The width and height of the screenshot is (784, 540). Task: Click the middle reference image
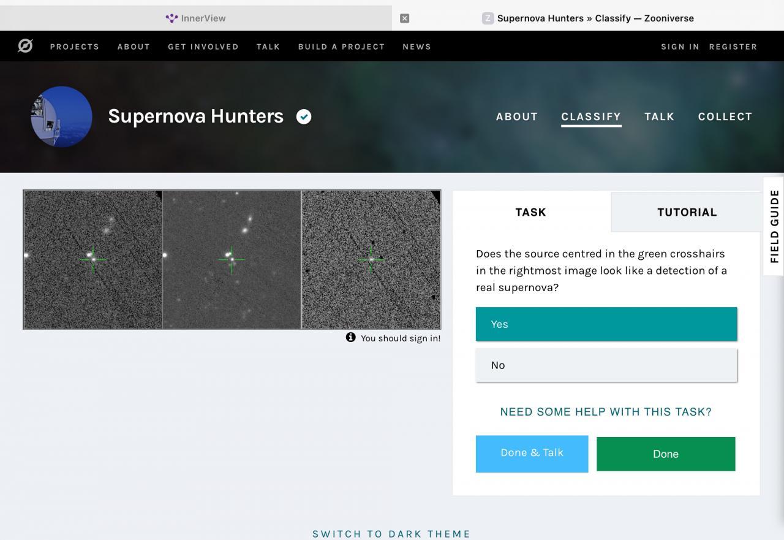tap(232, 259)
